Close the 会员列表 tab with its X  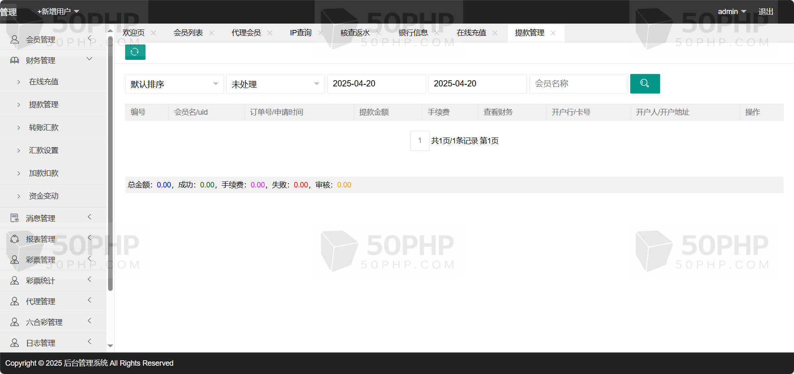pos(212,33)
